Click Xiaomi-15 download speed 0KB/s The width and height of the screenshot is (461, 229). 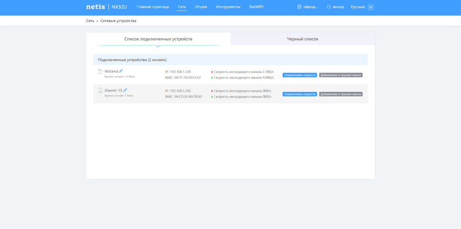241,97
